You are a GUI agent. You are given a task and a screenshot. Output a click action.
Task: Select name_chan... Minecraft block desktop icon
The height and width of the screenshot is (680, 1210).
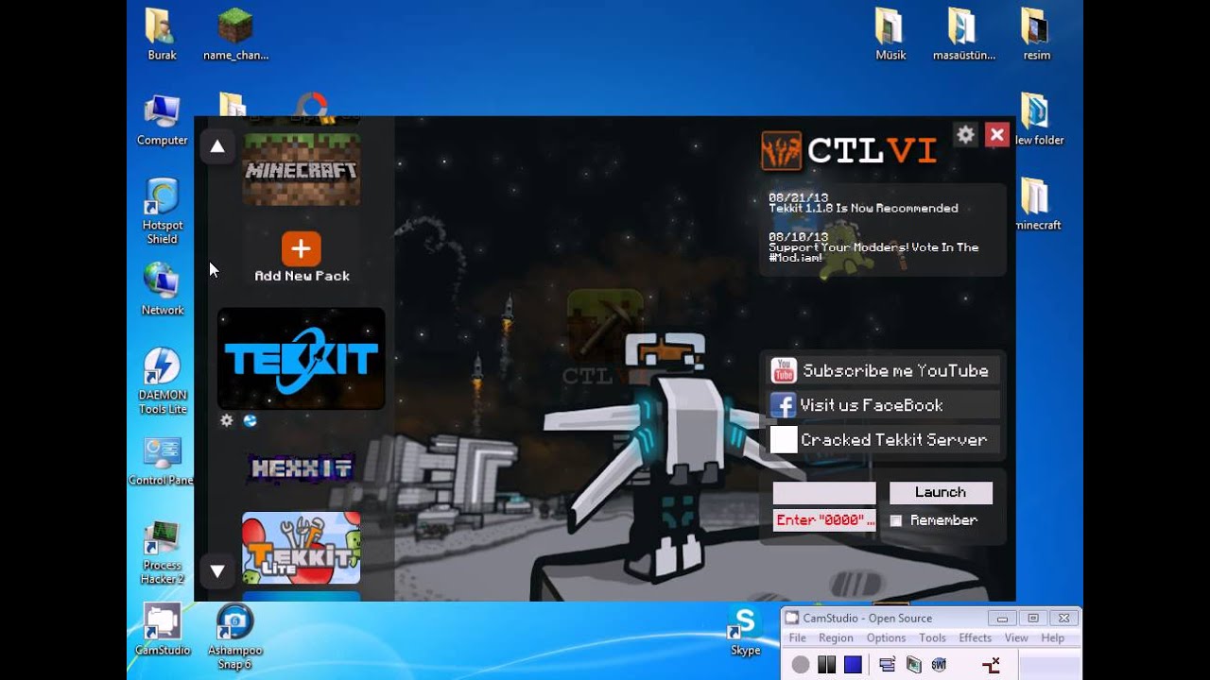235,34
